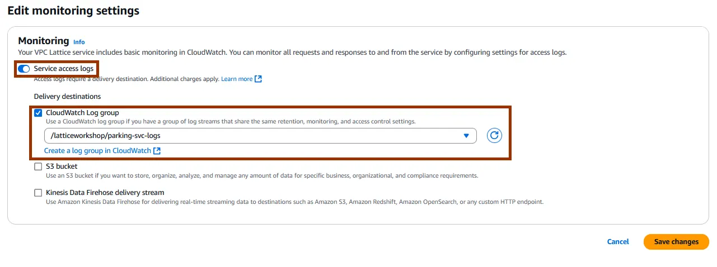This screenshot has height=267, width=717.
Task: Click external-link icon next to Learn more
Action: pos(258,79)
